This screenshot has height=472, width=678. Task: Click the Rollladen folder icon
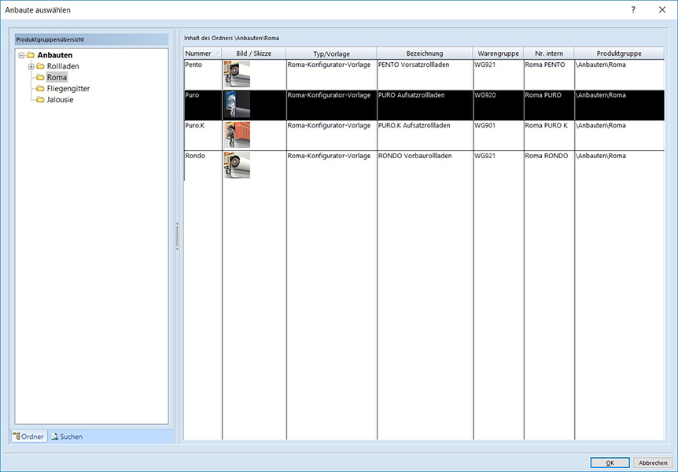click(x=40, y=66)
